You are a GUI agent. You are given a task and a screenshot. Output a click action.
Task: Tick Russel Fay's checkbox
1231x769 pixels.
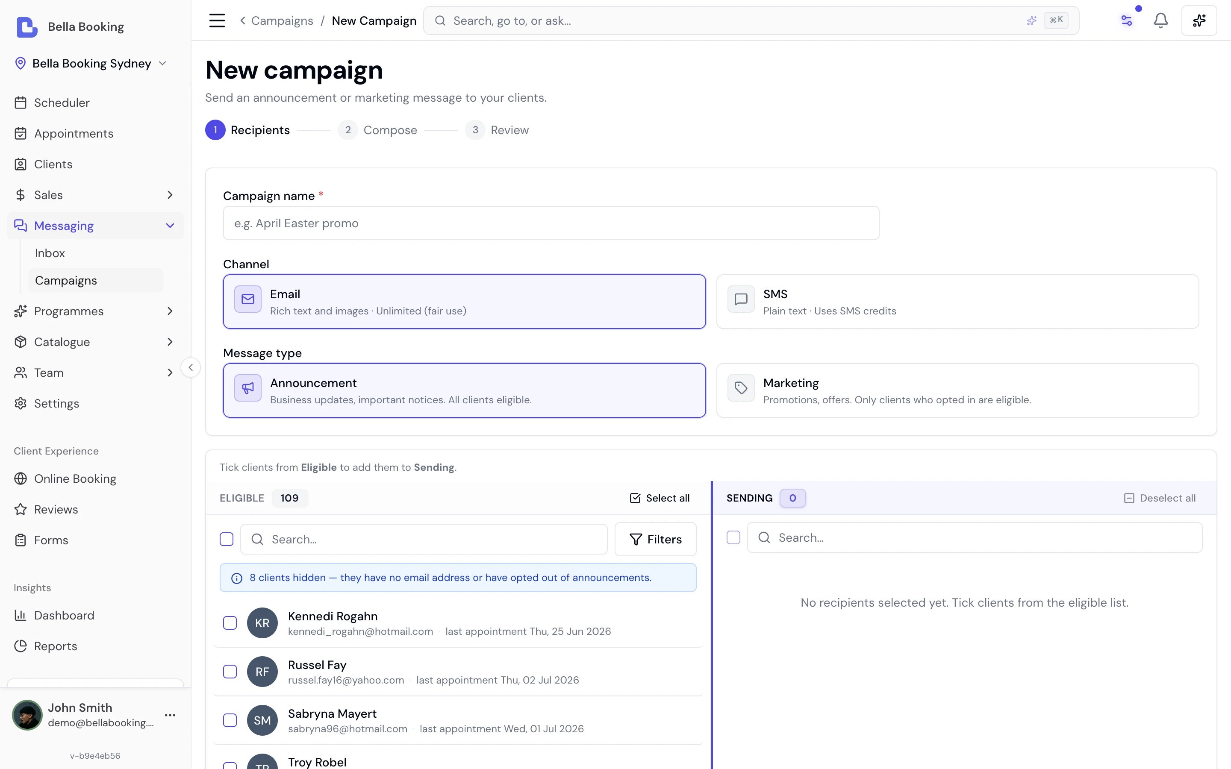(230, 672)
